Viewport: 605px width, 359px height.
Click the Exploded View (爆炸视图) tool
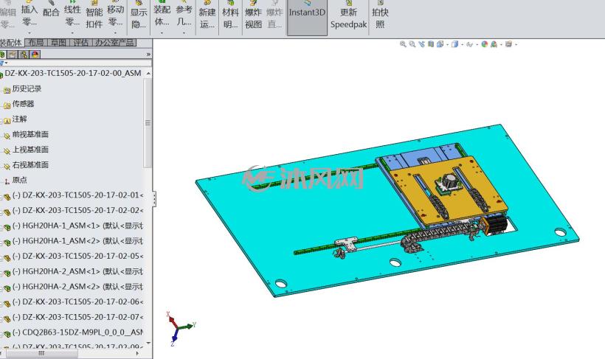(253, 15)
